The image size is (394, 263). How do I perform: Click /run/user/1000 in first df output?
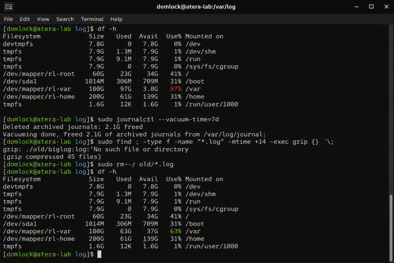point(212,104)
